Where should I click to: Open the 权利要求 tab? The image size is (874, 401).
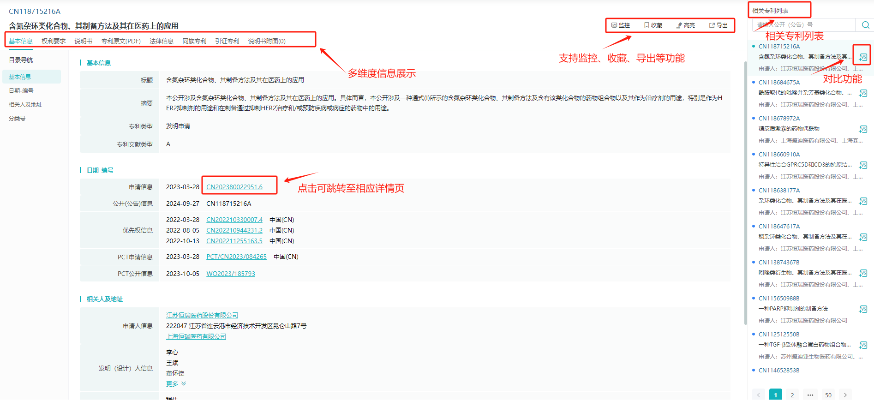54,41
